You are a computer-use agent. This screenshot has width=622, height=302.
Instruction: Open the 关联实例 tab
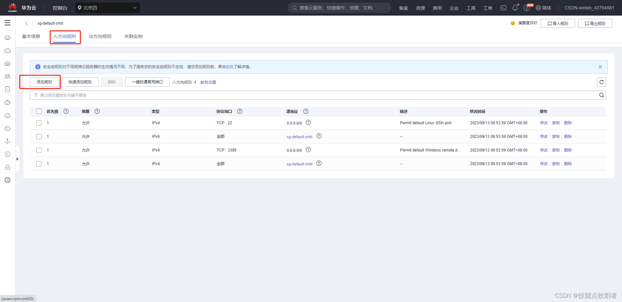tap(133, 36)
